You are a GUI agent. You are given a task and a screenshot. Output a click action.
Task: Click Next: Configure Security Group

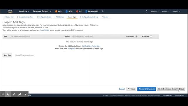coord(171,89)
